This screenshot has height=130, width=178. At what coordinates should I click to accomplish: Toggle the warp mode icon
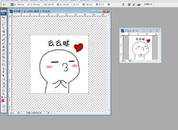(123, 4)
